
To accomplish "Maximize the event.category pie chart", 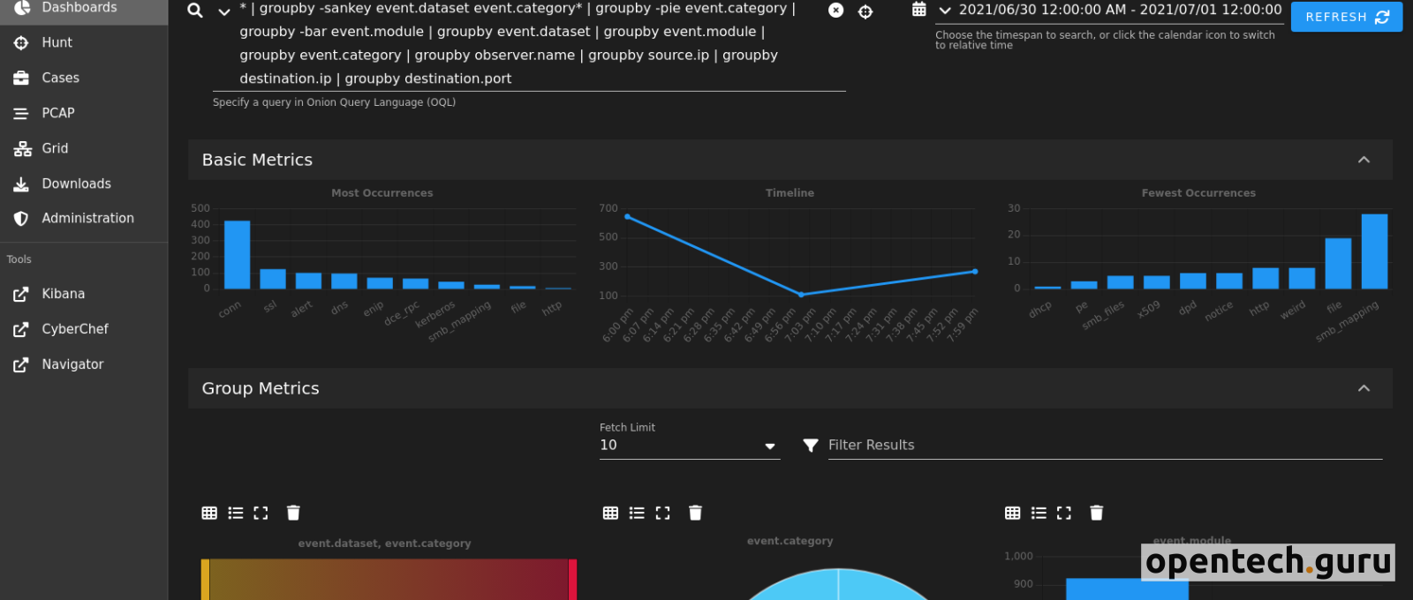I will (x=662, y=513).
